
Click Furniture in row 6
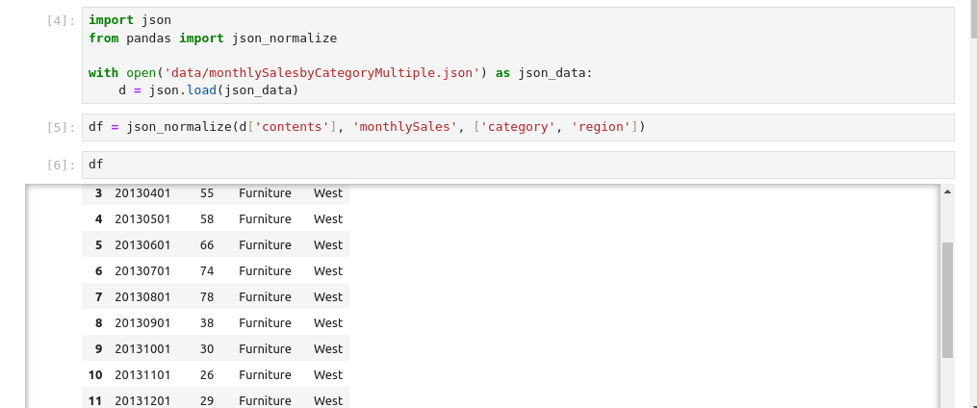coord(265,271)
